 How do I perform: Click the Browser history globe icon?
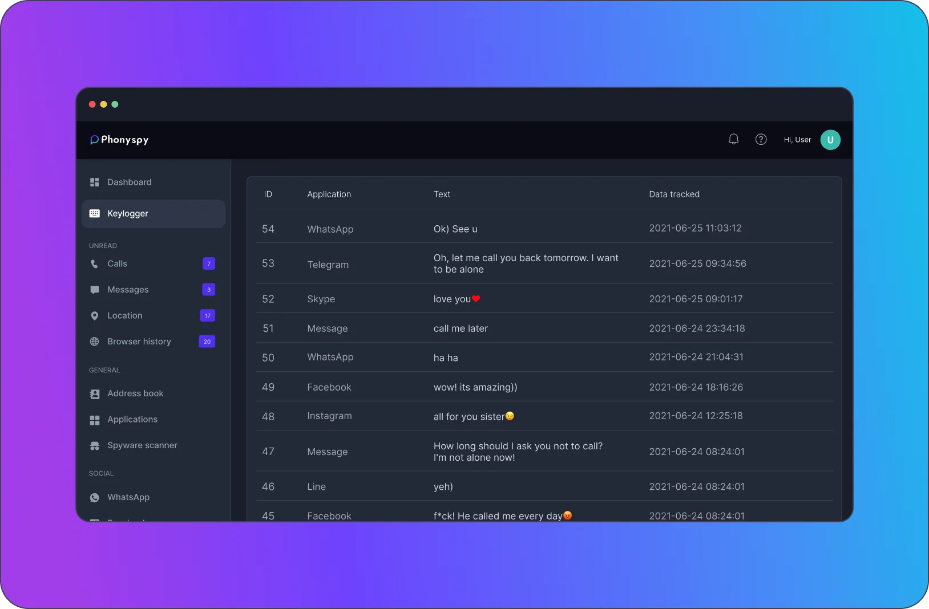click(94, 342)
